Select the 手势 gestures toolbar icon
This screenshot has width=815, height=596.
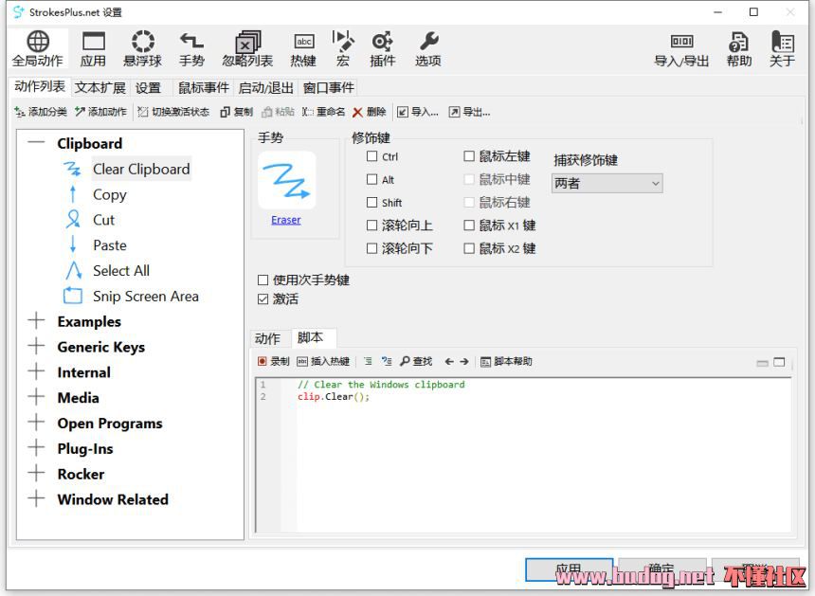191,48
